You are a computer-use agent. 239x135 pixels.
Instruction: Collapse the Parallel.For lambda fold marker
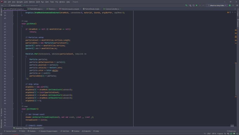point(13,57)
